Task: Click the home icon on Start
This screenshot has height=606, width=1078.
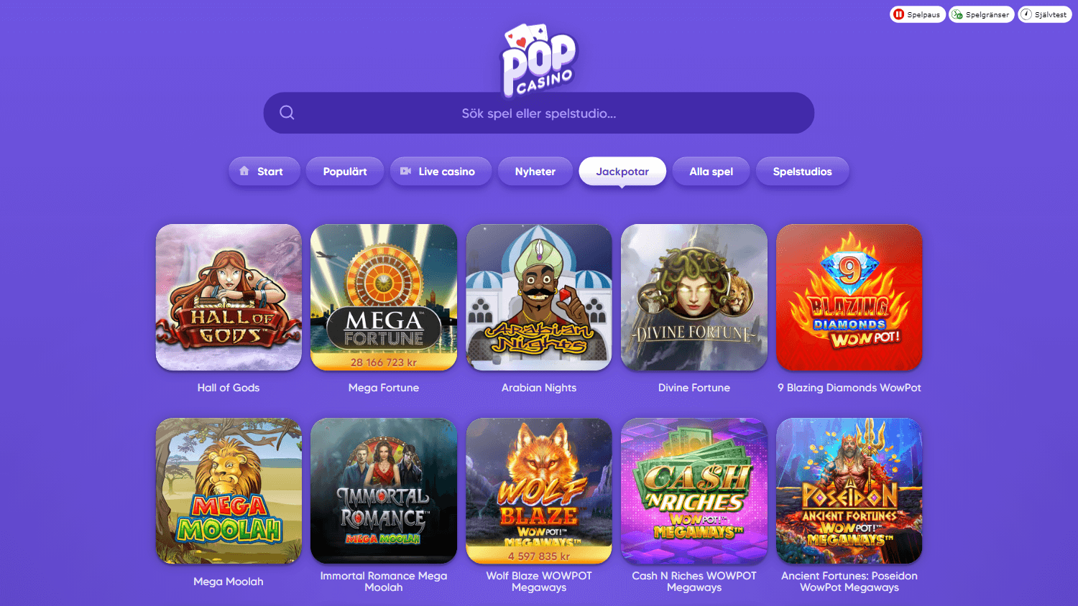Action: point(244,171)
